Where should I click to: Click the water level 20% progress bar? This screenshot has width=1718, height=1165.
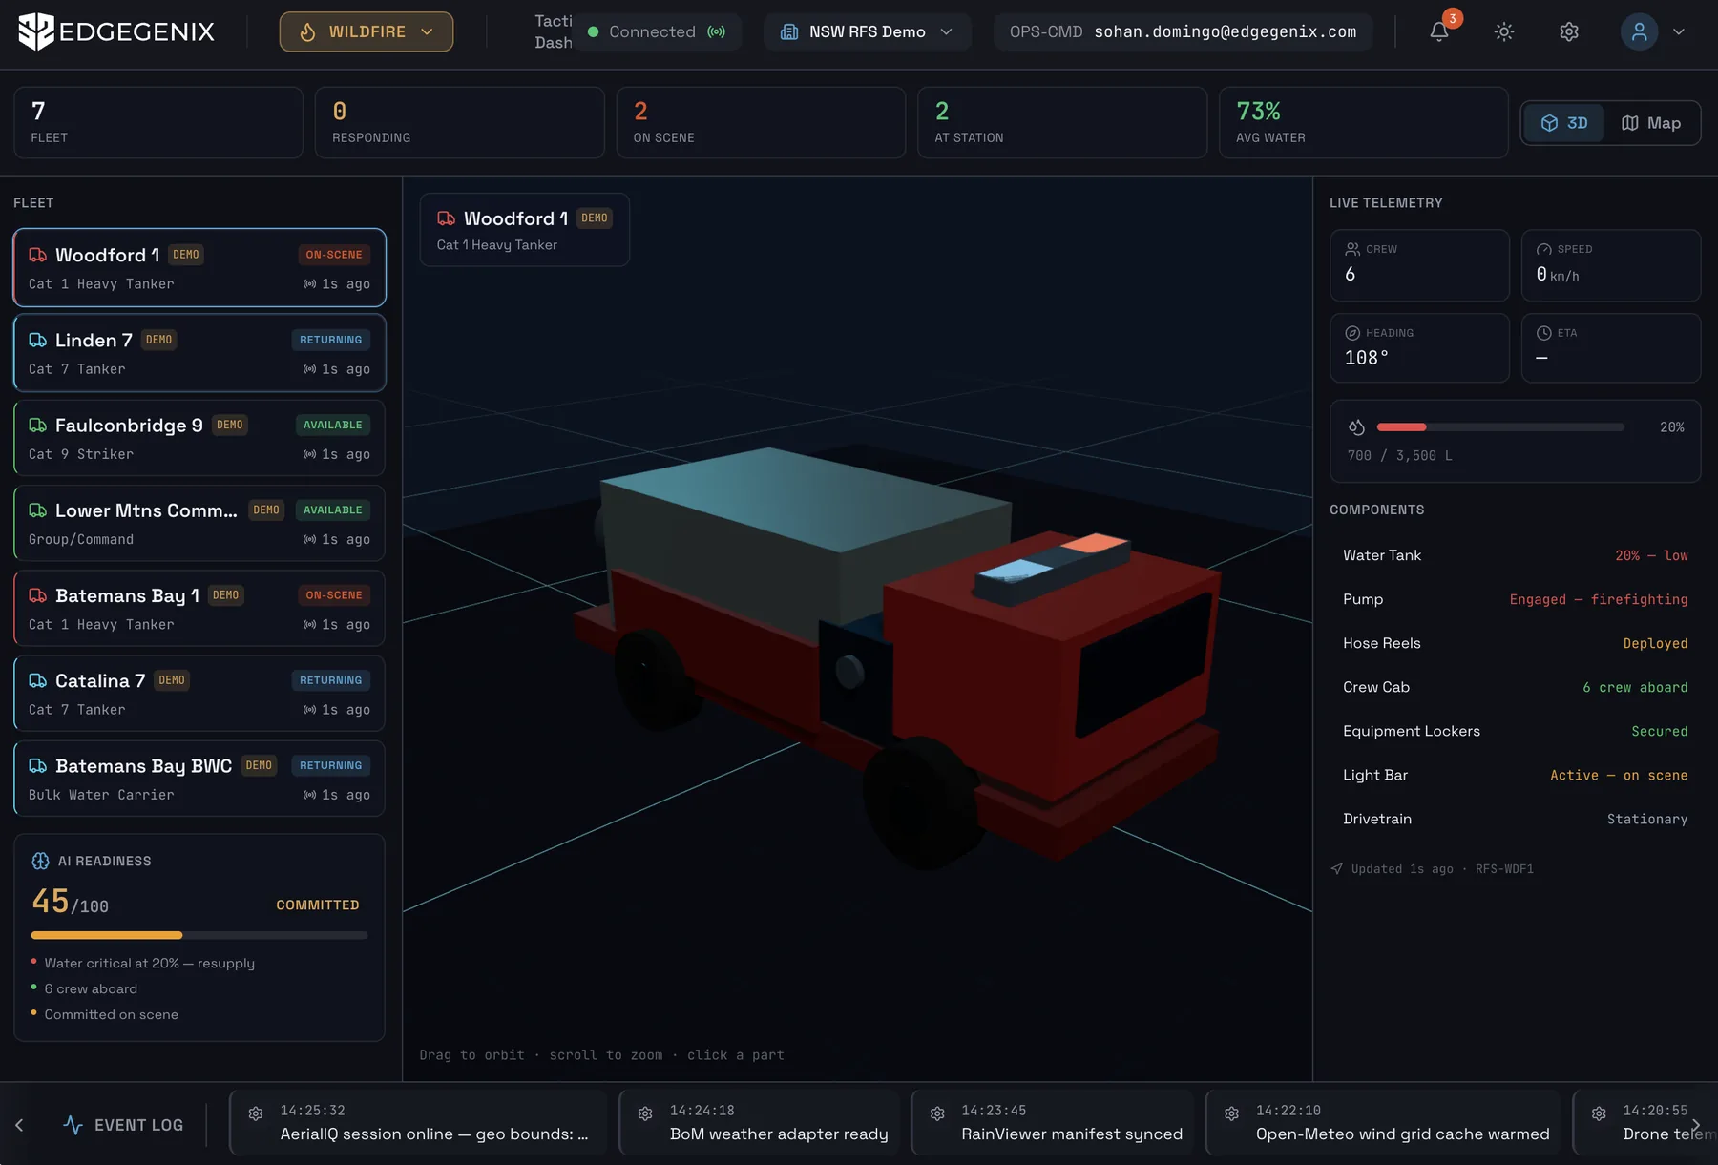click(1499, 427)
